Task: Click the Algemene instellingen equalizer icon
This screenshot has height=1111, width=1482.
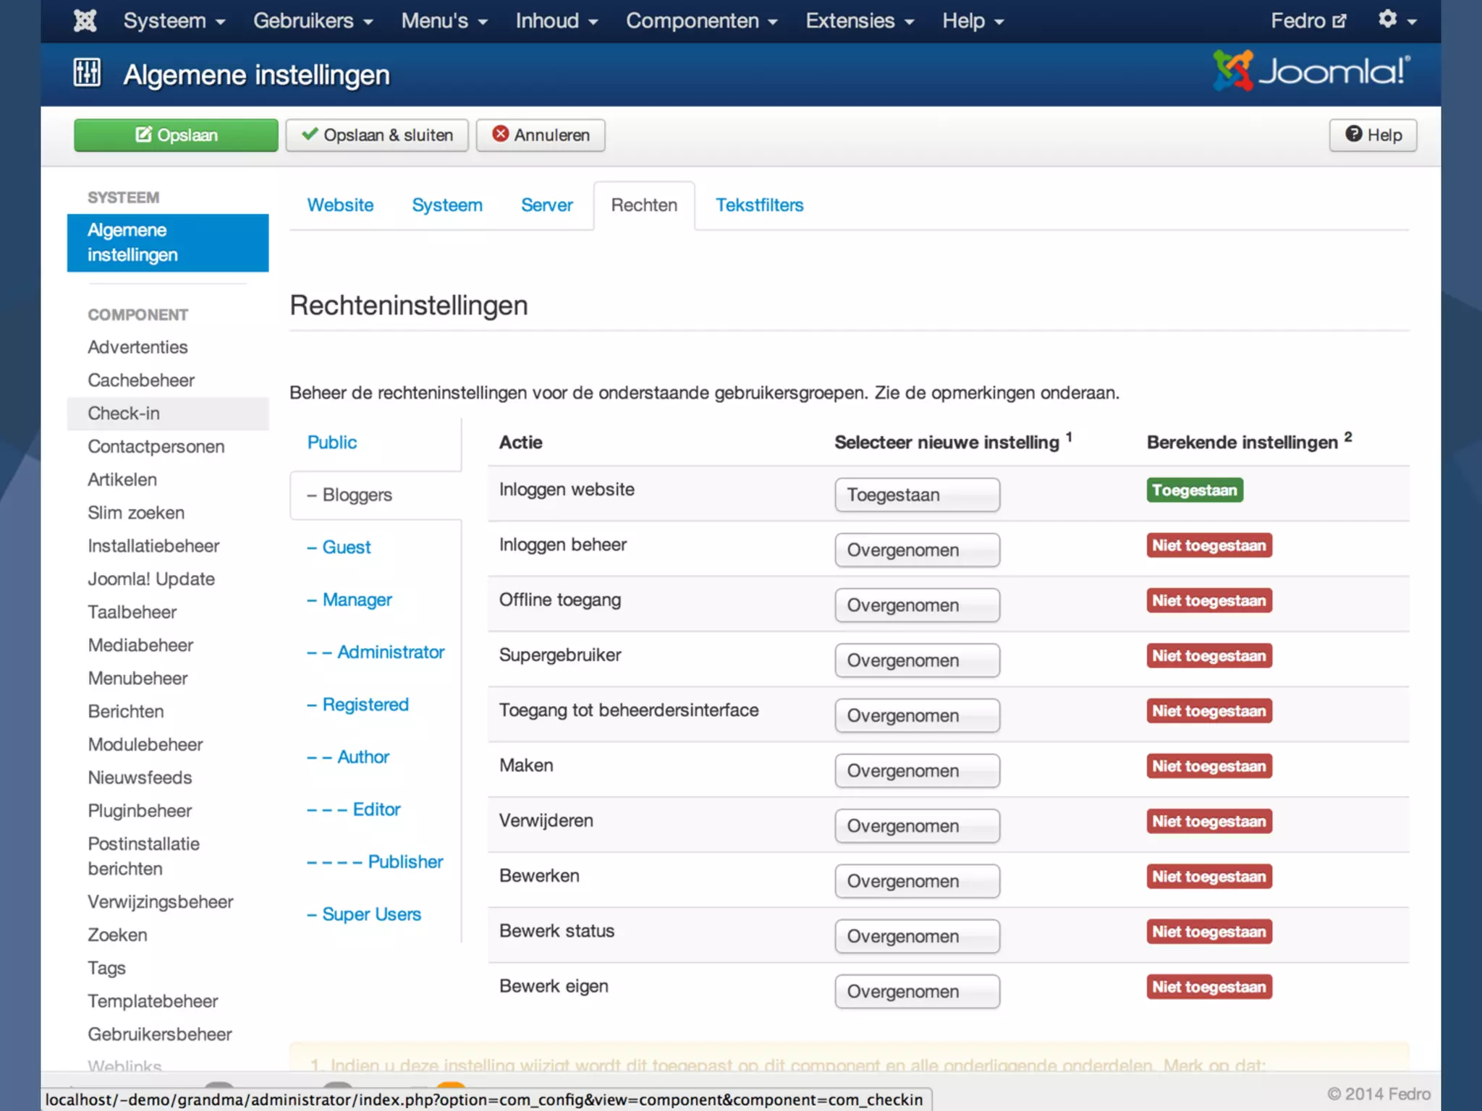Action: point(87,73)
